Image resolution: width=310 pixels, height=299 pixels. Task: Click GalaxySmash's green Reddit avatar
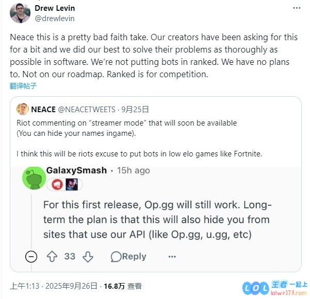coord(33,178)
